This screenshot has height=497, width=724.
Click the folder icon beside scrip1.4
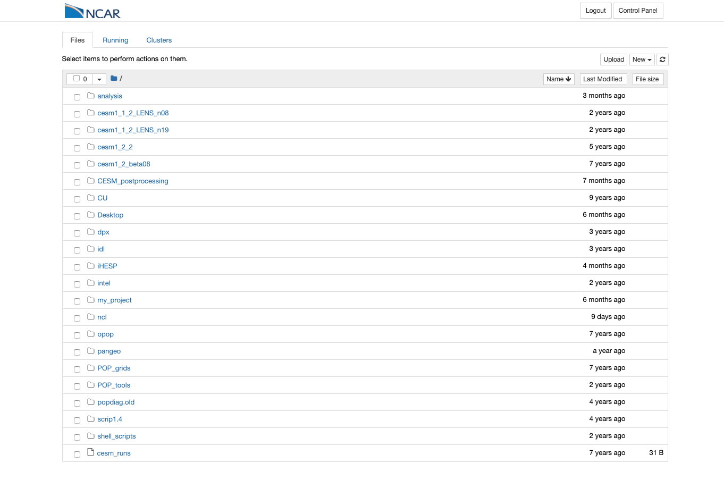(91, 419)
